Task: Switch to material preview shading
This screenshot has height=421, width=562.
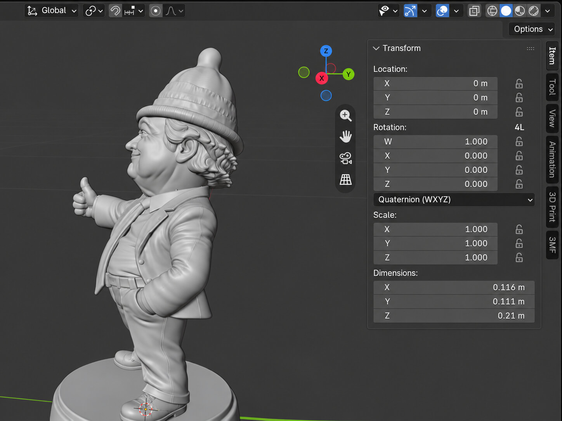Action: [x=520, y=10]
